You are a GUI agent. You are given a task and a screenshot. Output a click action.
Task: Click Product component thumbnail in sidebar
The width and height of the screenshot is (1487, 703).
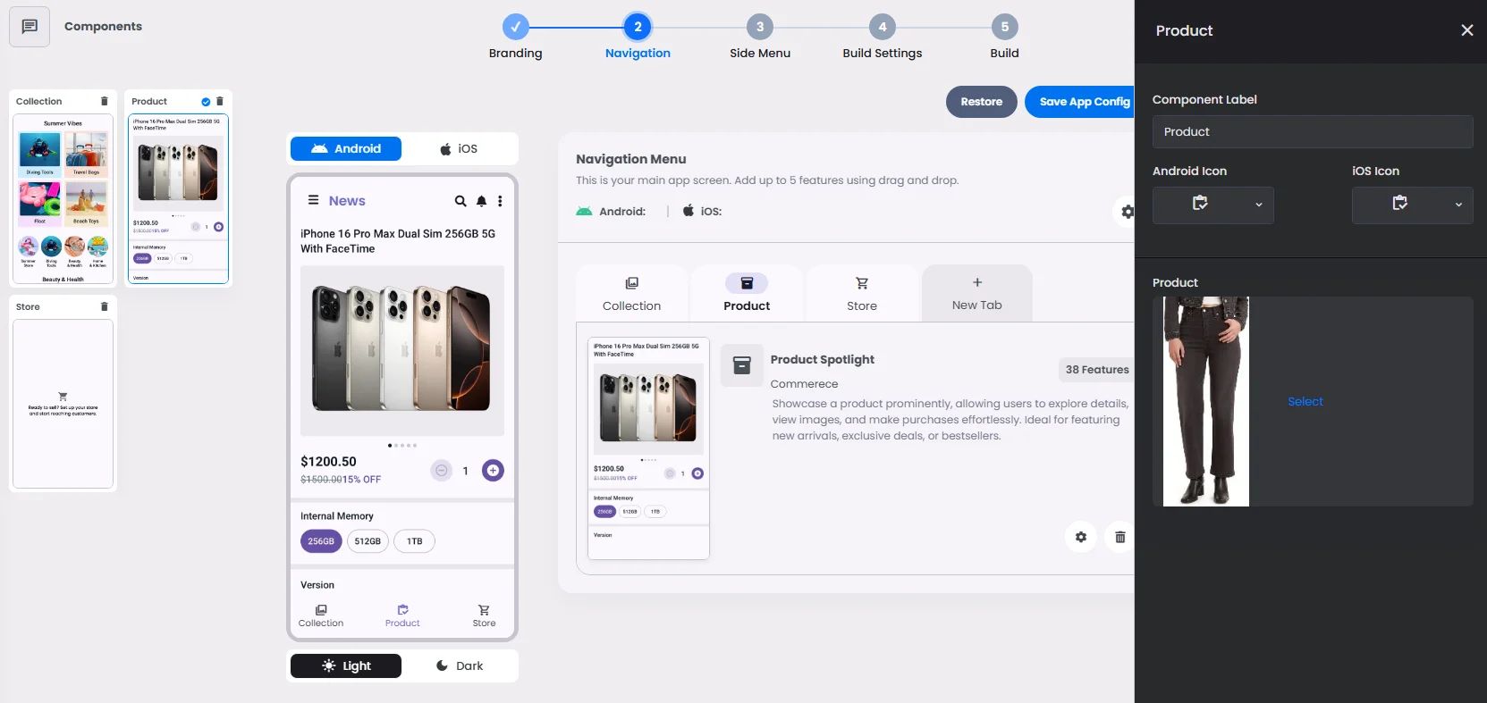pyautogui.click(x=179, y=199)
